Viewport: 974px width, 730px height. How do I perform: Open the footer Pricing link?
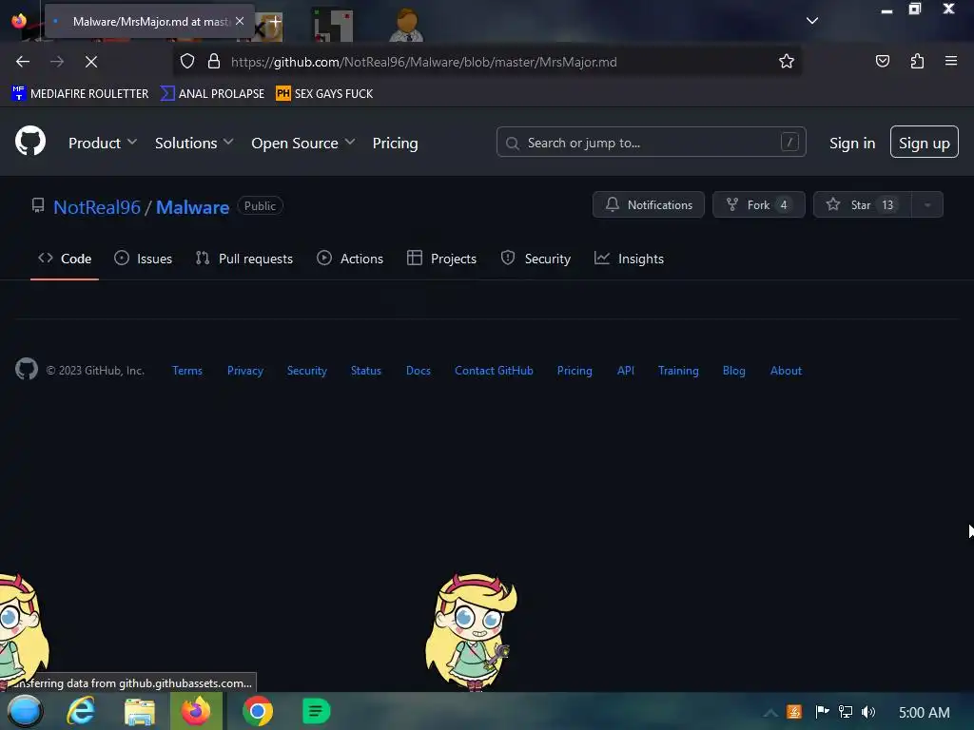tap(575, 371)
